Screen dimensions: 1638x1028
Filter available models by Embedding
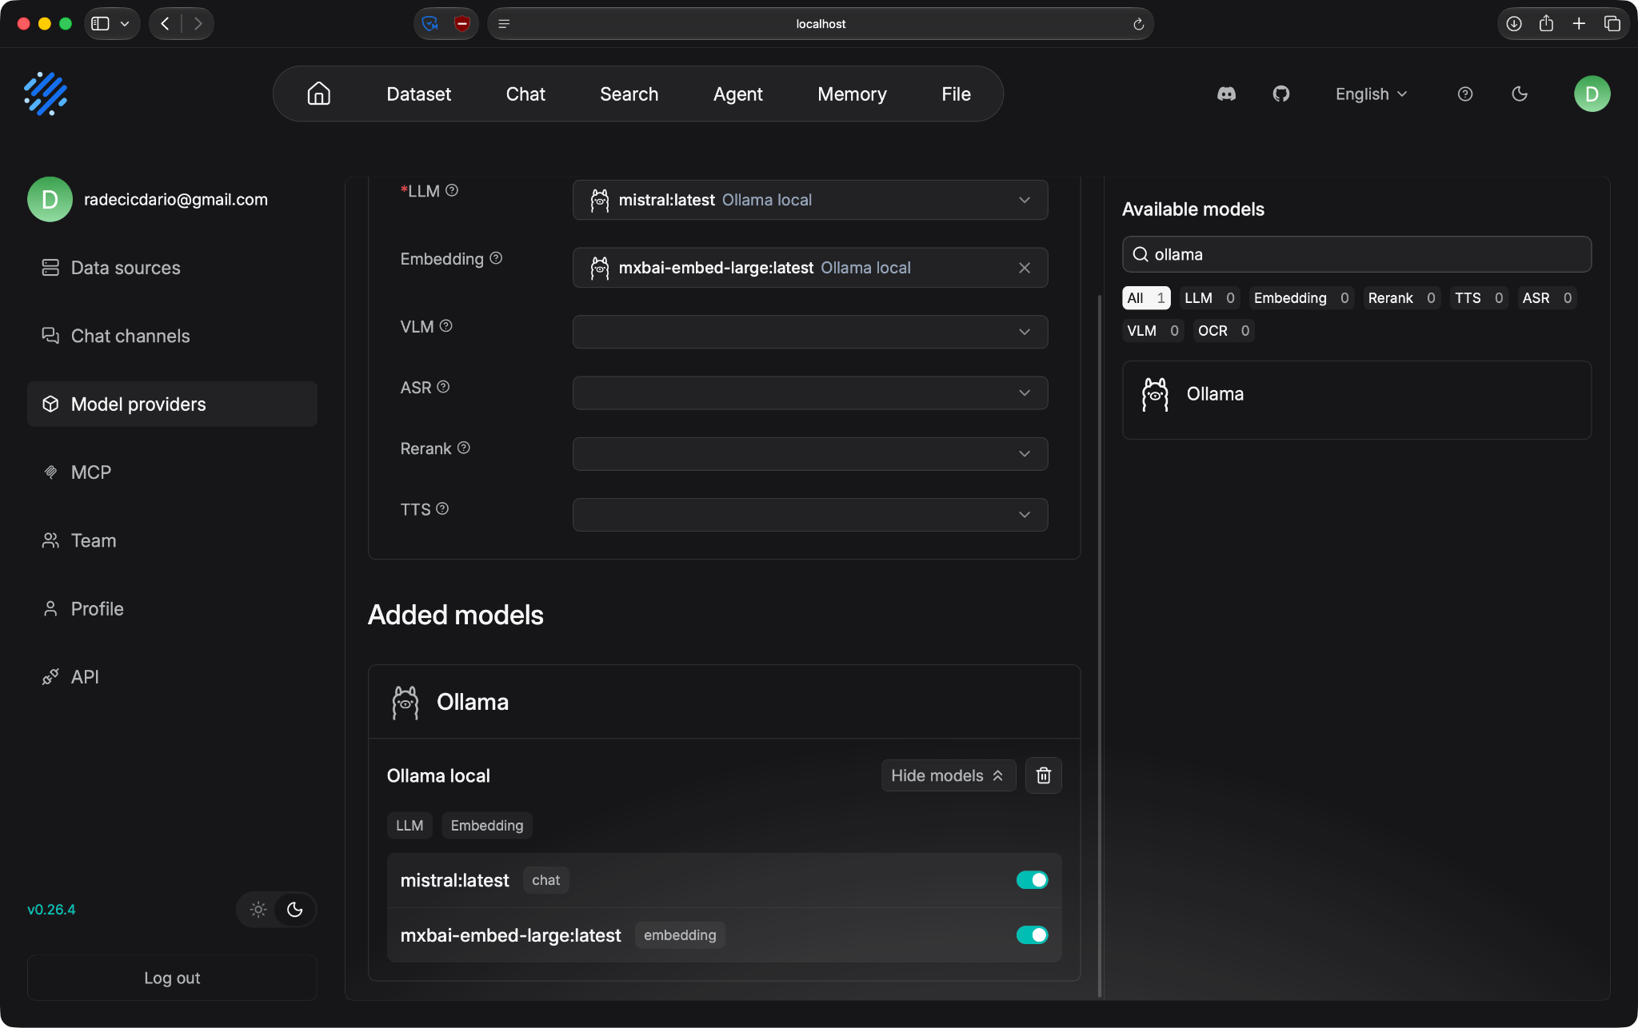pyautogui.click(x=1301, y=297)
